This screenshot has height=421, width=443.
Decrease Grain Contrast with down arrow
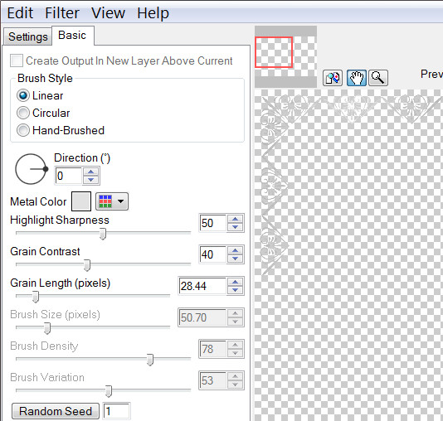(x=235, y=259)
